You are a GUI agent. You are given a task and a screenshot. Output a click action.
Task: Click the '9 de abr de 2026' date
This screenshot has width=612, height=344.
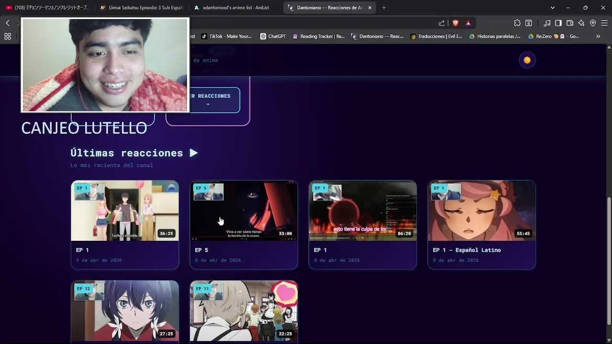pyautogui.click(x=99, y=260)
